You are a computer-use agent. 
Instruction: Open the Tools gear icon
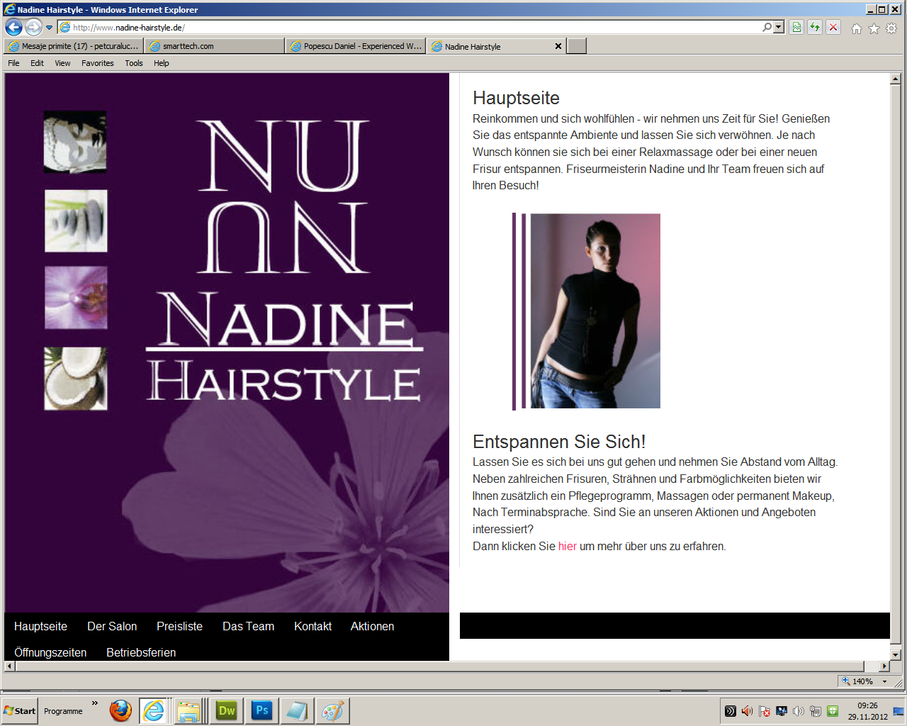(891, 28)
